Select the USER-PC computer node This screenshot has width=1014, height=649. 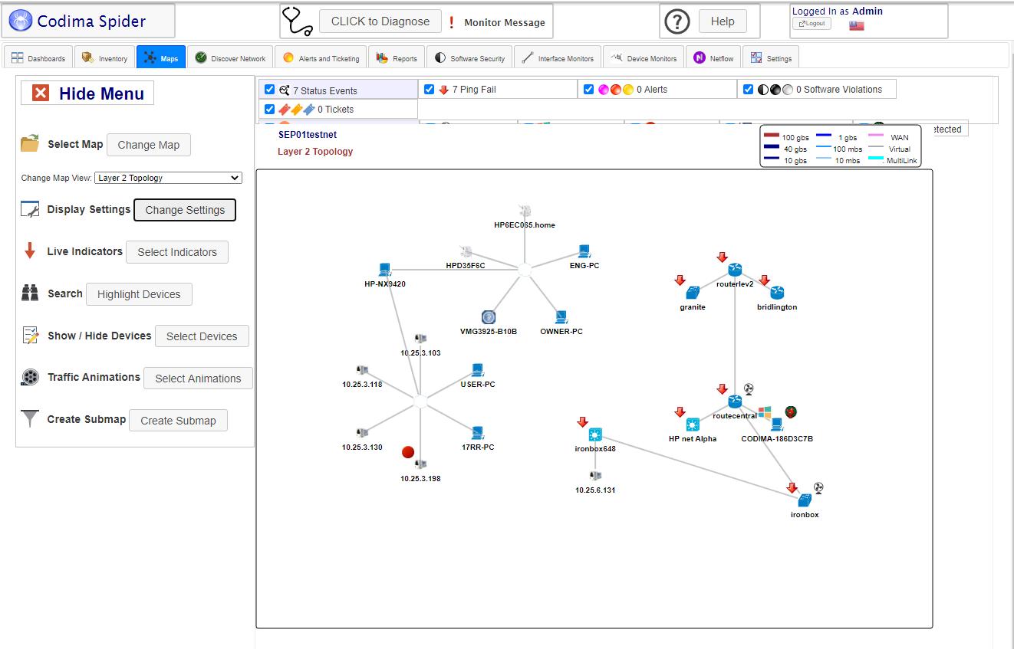click(x=478, y=370)
